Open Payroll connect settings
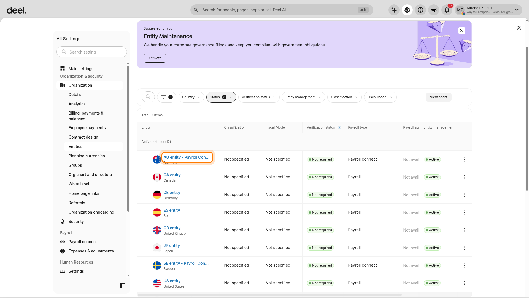Image resolution: width=529 pixels, height=298 pixels. click(x=90, y=242)
